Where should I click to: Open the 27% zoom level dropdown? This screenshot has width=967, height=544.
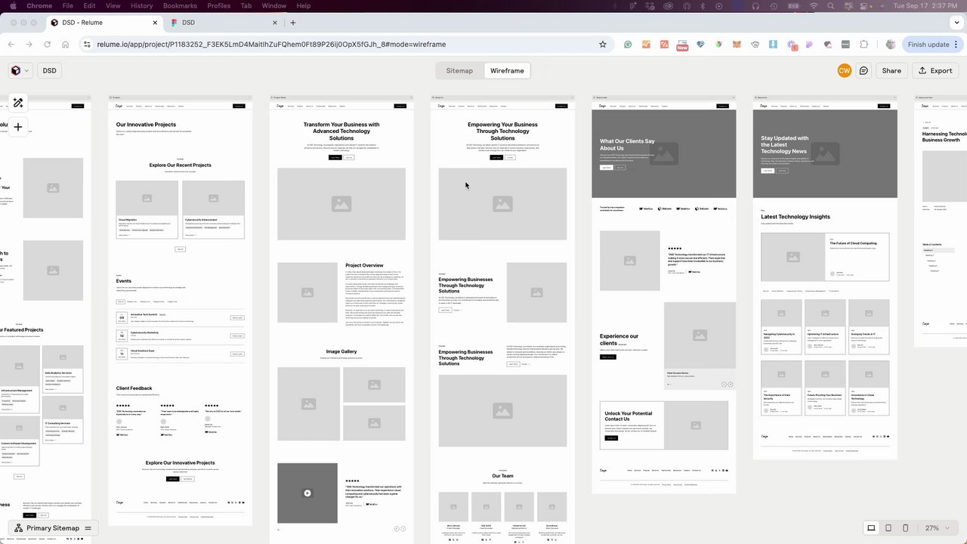coord(938,527)
